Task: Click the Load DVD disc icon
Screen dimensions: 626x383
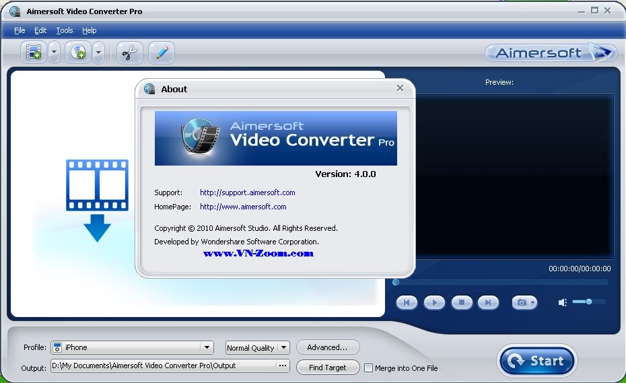Action: click(78, 53)
